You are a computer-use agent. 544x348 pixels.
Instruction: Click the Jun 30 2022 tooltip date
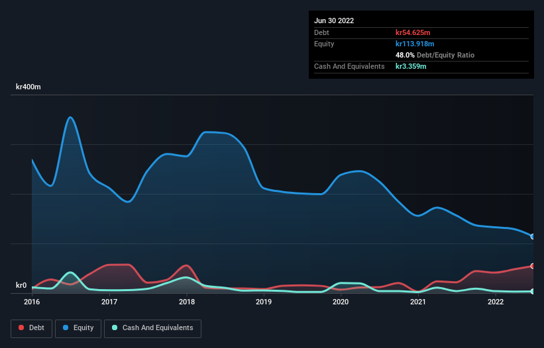[334, 21]
